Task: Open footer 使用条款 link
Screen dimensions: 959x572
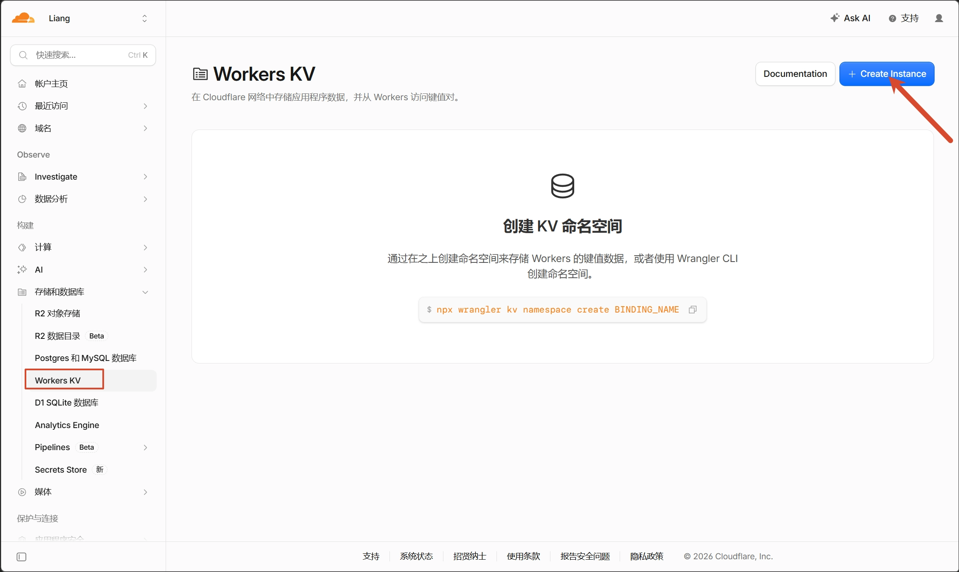Action: click(x=523, y=556)
